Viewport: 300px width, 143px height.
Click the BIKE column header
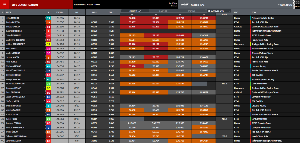(x=241, y=12)
